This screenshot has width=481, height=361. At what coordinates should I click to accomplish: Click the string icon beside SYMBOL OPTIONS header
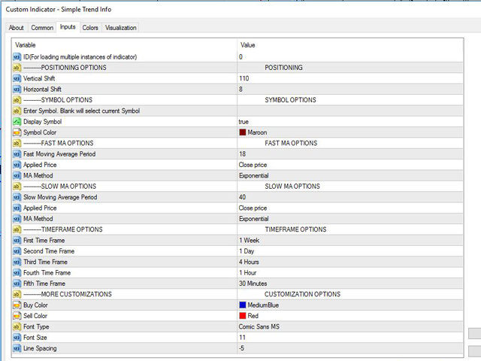17,100
